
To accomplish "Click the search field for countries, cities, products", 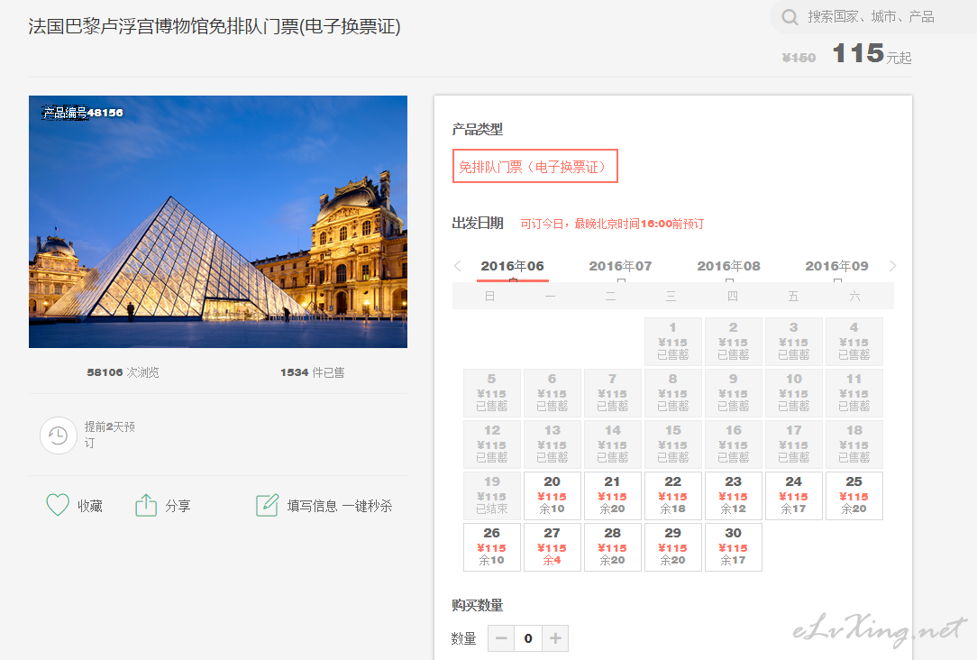I will (x=873, y=17).
